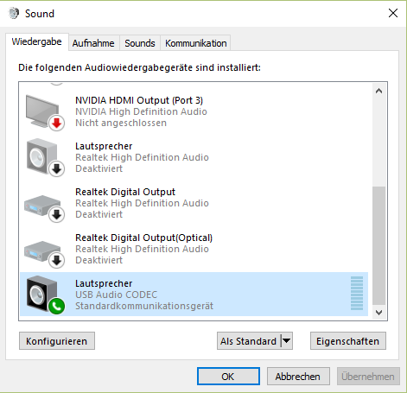Select the NVIDIA HDMI Output monitor icon
Viewport: 407px width, 393px height.
[44, 111]
